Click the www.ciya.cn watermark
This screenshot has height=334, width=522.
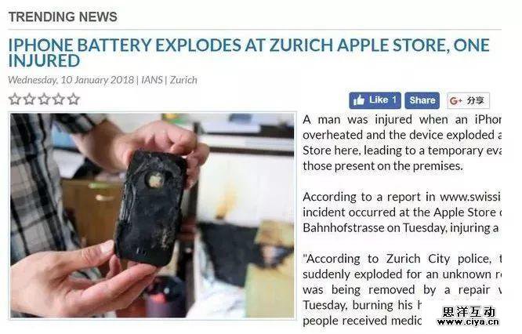pos(468,322)
